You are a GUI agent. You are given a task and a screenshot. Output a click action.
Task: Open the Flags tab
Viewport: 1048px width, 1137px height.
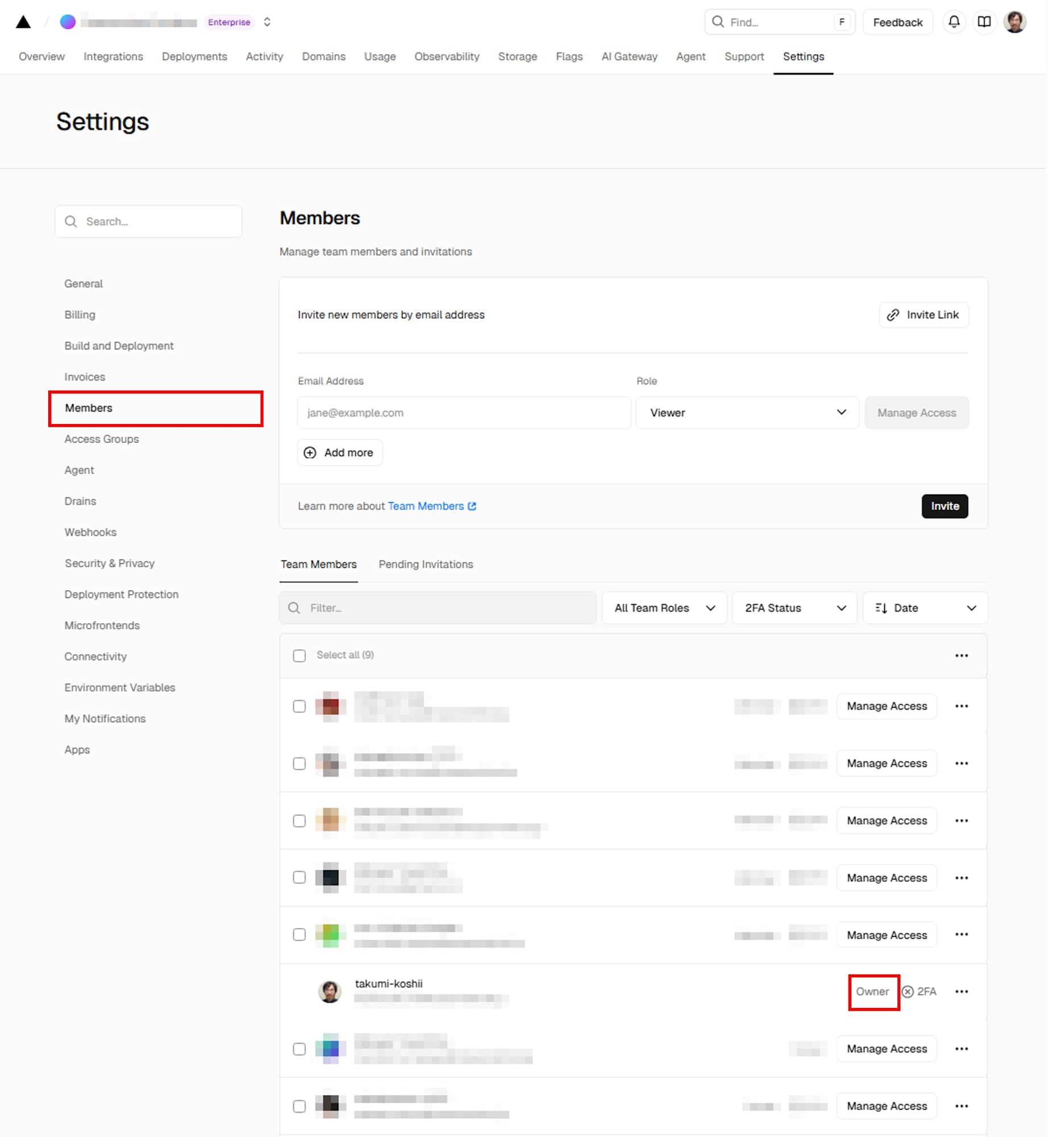[x=569, y=56]
